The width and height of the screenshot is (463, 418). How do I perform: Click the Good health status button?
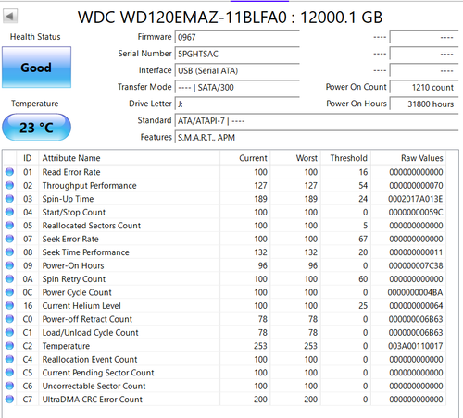[36, 68]
